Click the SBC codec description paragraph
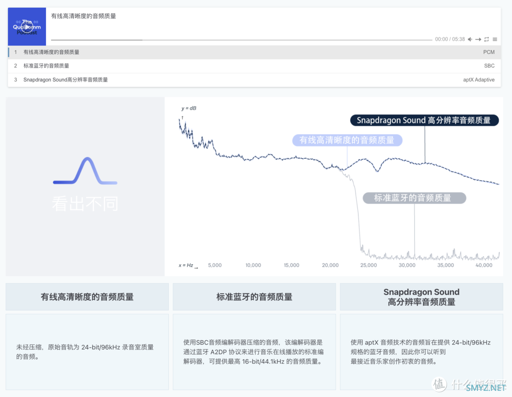This screenshot has width=512, height=397. (x=253, y=352)
